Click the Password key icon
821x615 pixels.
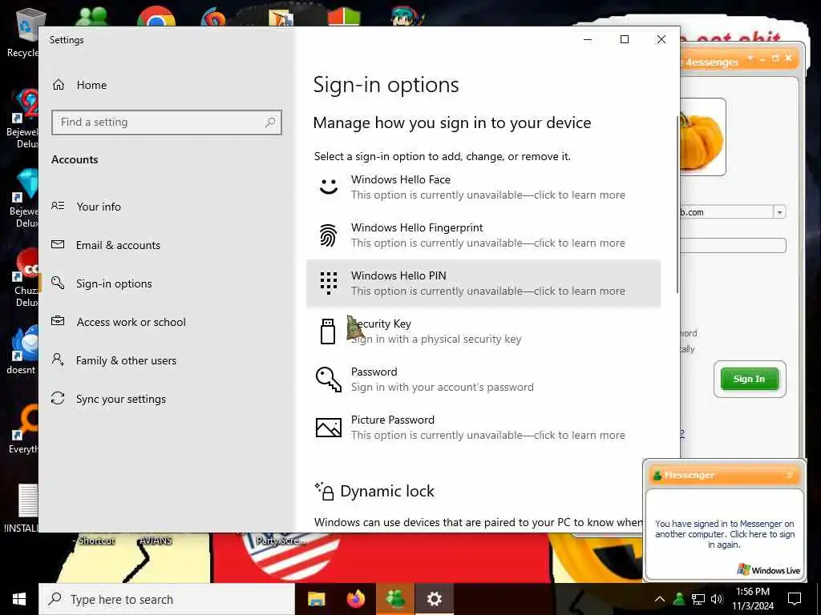coord(328,379)
